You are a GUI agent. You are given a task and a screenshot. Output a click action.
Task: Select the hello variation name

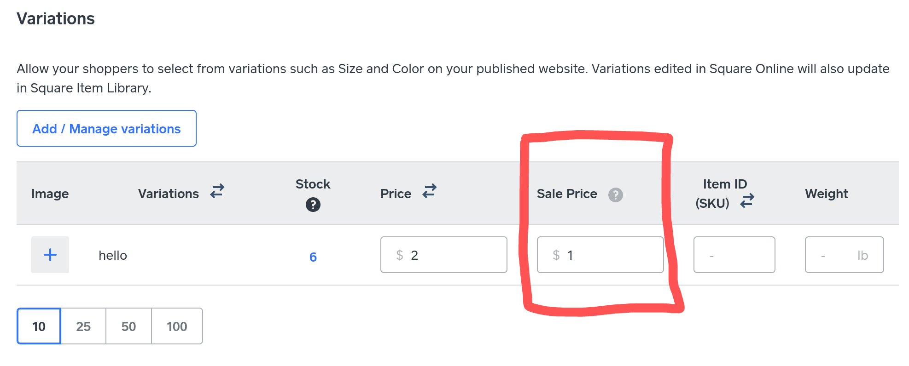(x=113, y=256)
